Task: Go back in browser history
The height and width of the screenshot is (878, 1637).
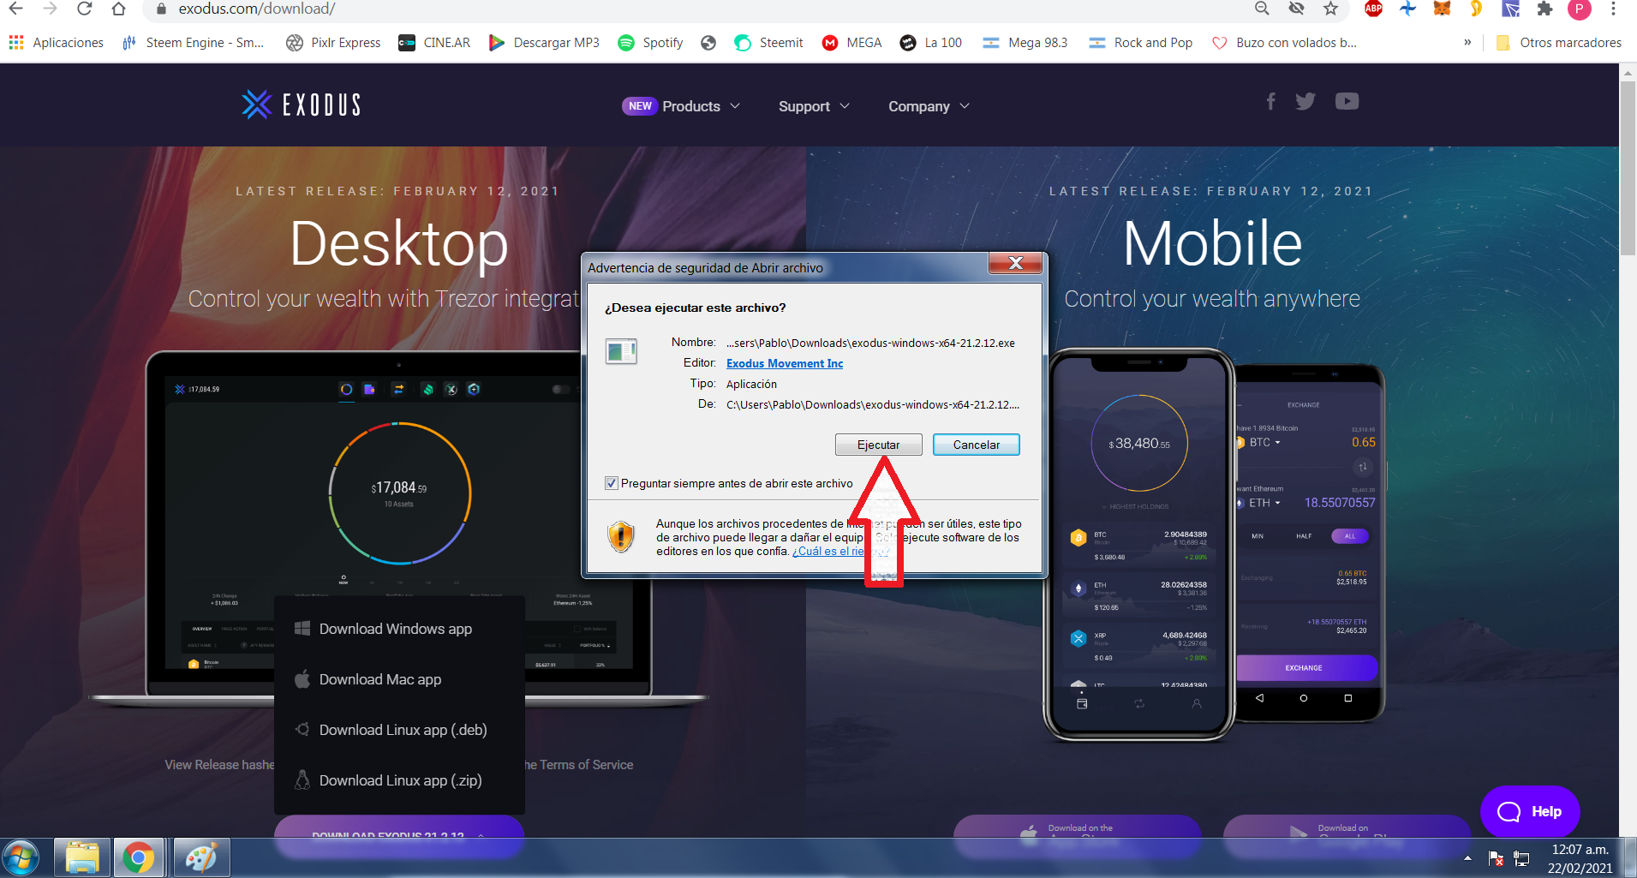Action: [16, 9]
